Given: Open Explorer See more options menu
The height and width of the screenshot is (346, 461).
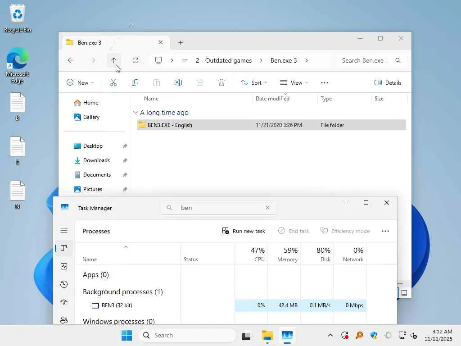Looking at the screenshot, I should 325,83.
